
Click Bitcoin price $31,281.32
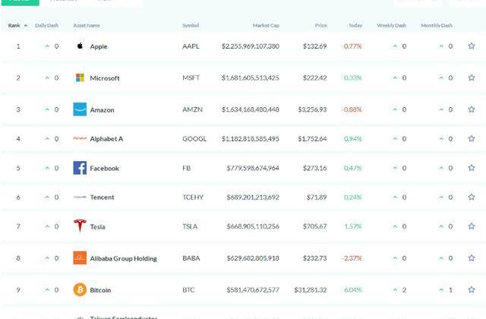pyautogui.click(x=311, y=289)
